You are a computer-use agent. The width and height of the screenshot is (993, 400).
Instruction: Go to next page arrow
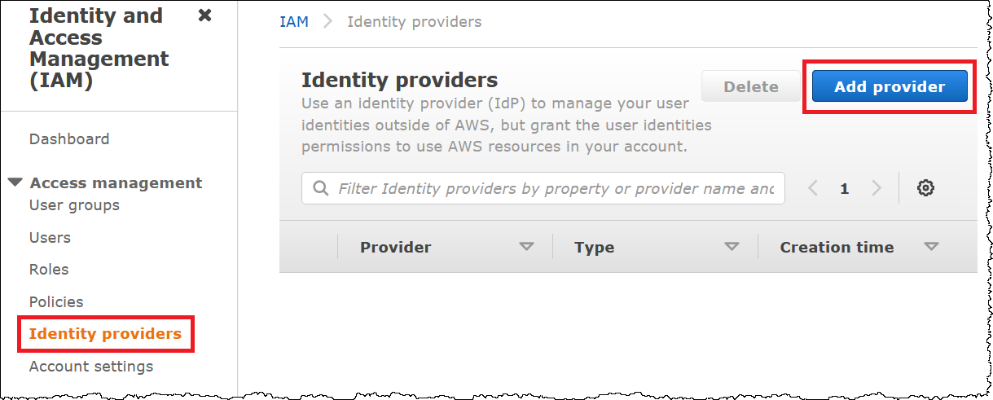pyautogui.click(x=877, y=188)
